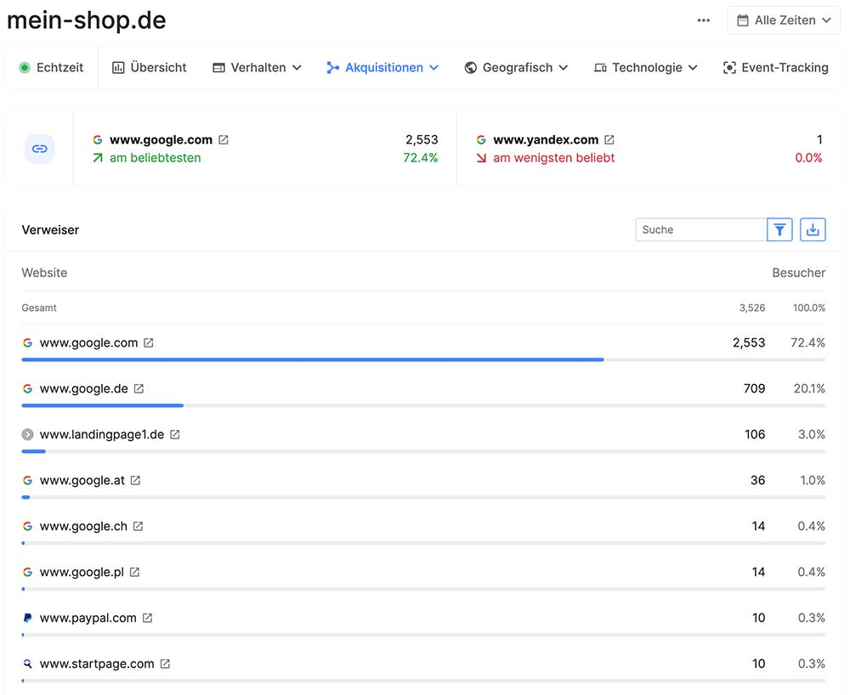Open the Akquisitionen menu
850x695 pixels.
click(382, 67)
